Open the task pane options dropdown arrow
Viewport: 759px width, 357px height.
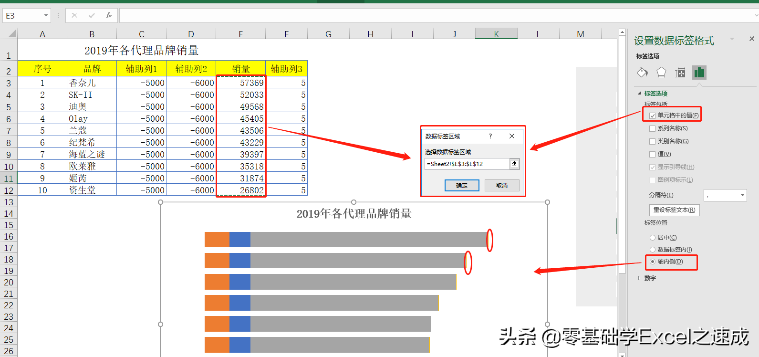point(732,39)
